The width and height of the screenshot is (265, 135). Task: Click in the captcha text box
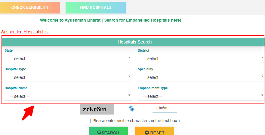[165, 108]
